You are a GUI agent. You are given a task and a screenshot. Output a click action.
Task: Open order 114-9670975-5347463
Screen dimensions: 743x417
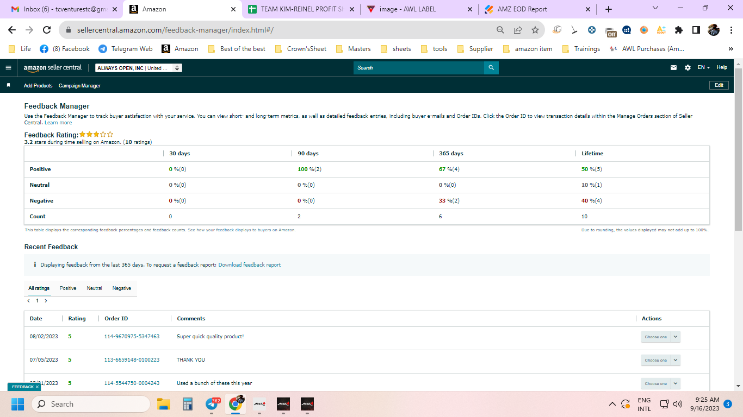pyautogui.click(x=132, y=337)
